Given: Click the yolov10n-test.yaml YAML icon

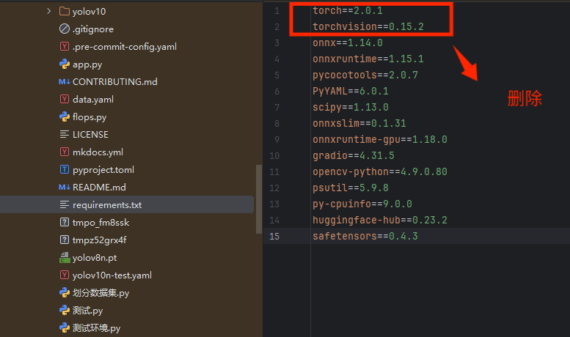Looking at the screenshot, I should tap(65, 275).
